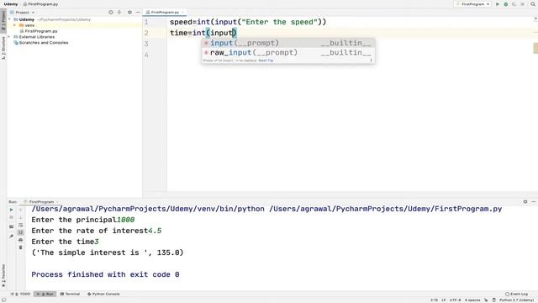Viewport: 538px width, 303px height.
Task: Run FirstProgram with the top toolbar play button
Action: click(498, 4)
